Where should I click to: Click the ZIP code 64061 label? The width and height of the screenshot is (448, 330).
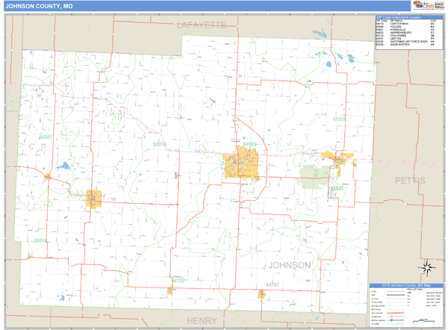pyautogui.click(x=46, y=137)
